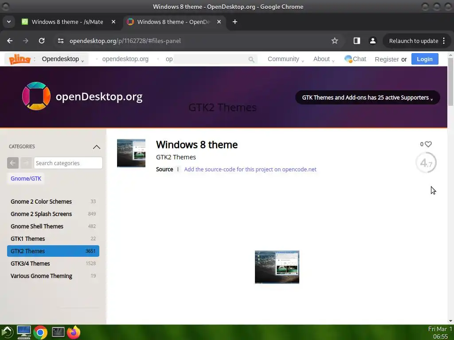Select Gnome Shell Themes category

(x=53, y=226)
